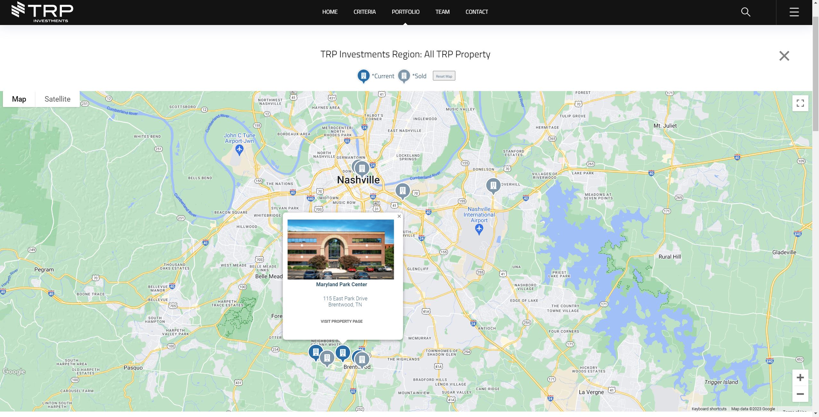The width and height of the screenshot is (819, 417).
Task: Toggle the Current properties legend filter
Action: (x=363, y=76)
